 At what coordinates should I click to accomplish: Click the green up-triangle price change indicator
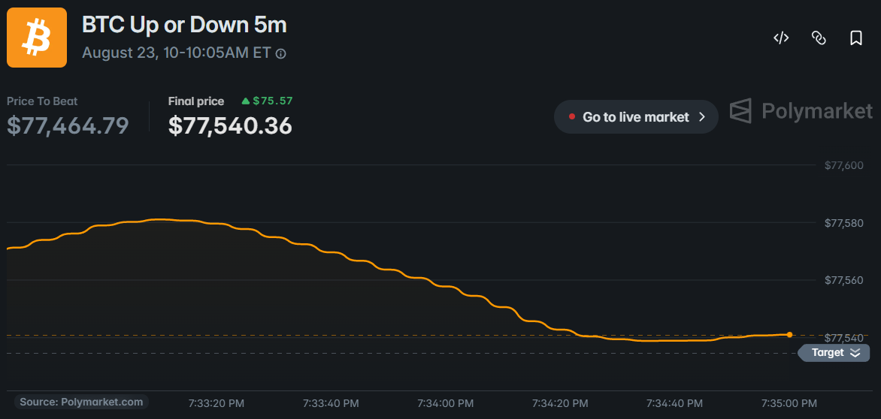click(245, 101)
